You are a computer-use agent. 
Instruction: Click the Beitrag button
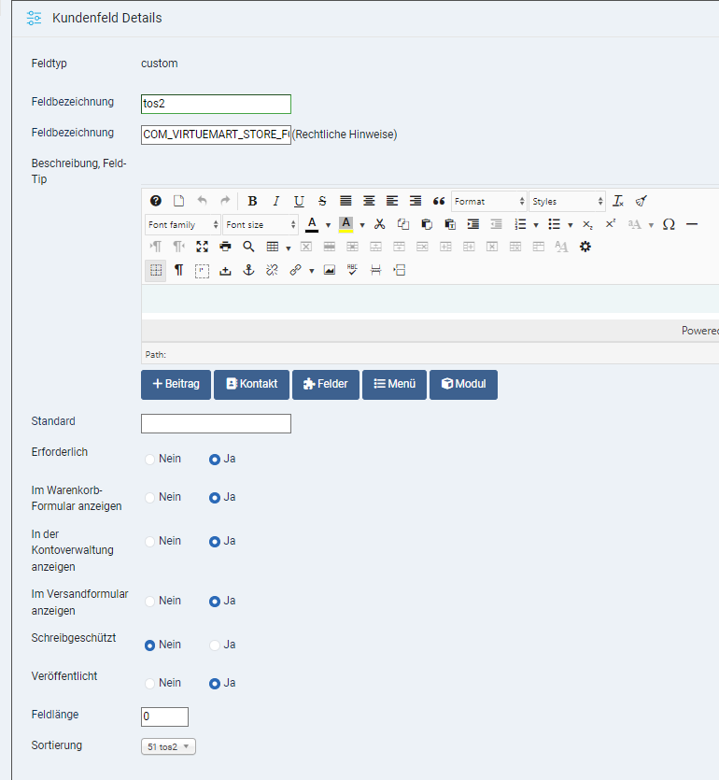coord(176,384)
